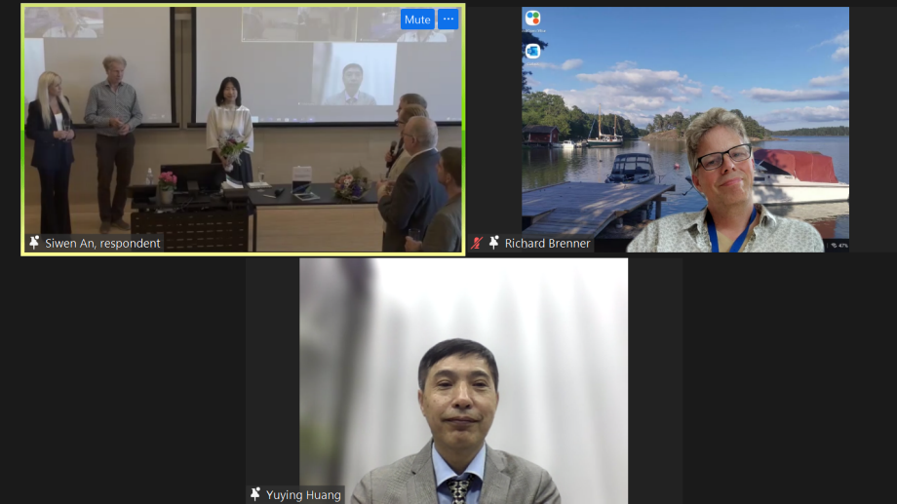Click the 47% indicator in Richard's tile
This screenshot has width=897, height=504.
tap(838, 246)
